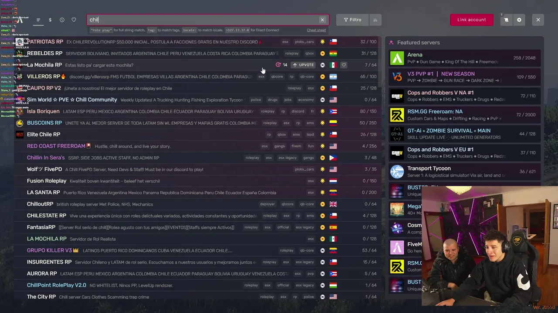
Task: Open the history clock tab
Action: pyautogui.click(x=62, y=20)
